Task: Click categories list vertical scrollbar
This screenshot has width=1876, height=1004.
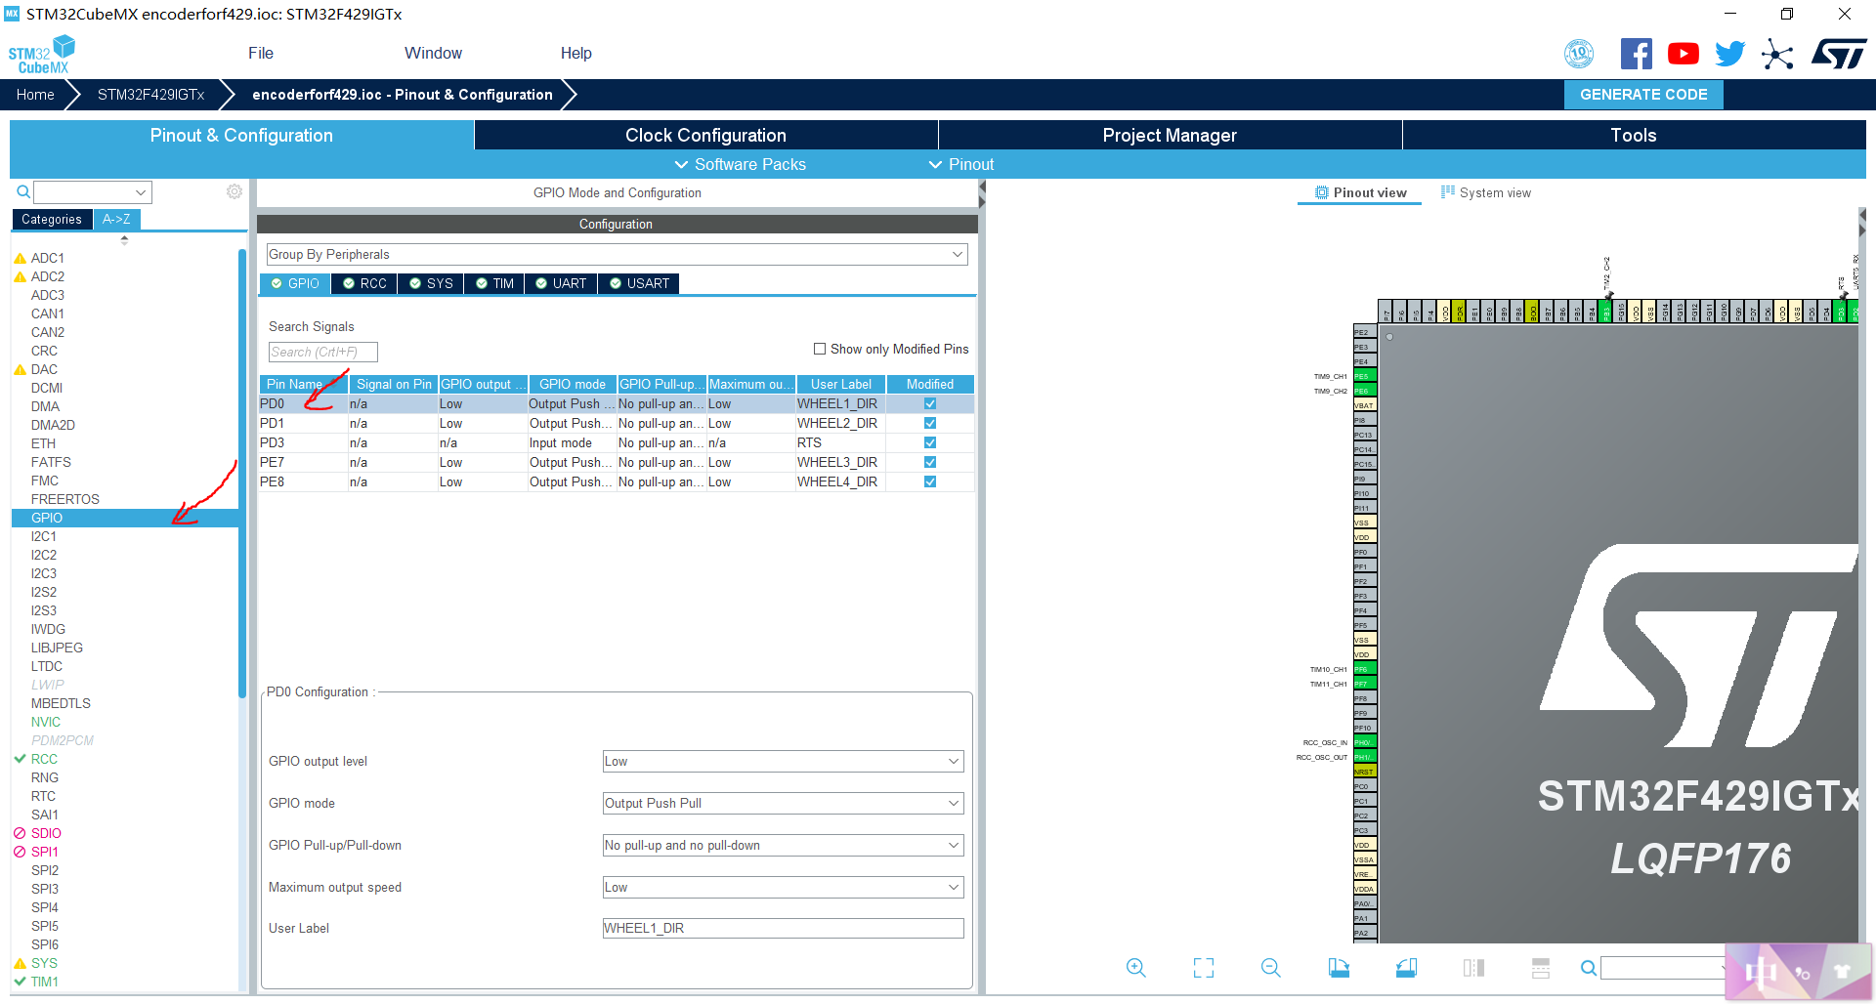Action: tap(242, 474)
